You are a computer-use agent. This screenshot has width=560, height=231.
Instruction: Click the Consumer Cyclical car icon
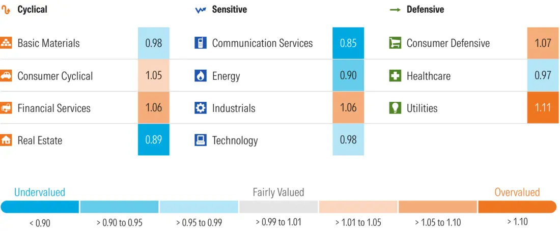[6, 76]
